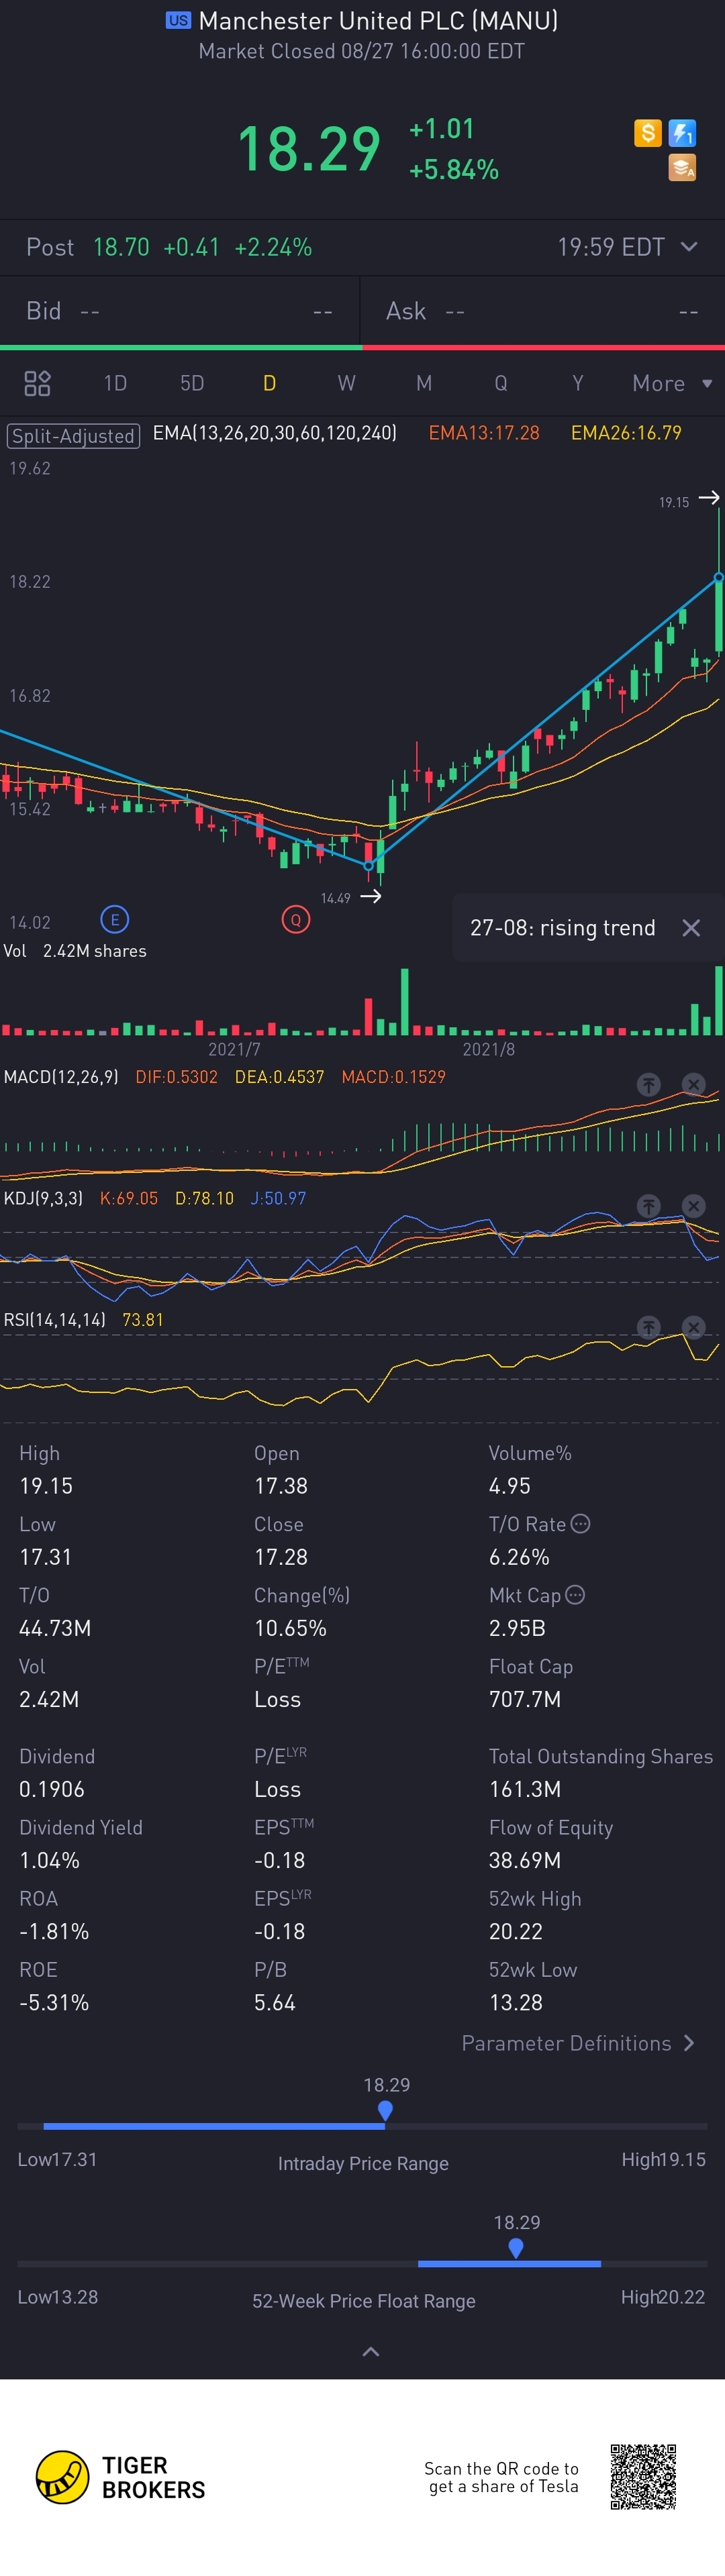The height and width of the screenshot is (2576, 725).
Task: Tap Flow of Equity 38.69M value
Action: tap(525, 1860)
